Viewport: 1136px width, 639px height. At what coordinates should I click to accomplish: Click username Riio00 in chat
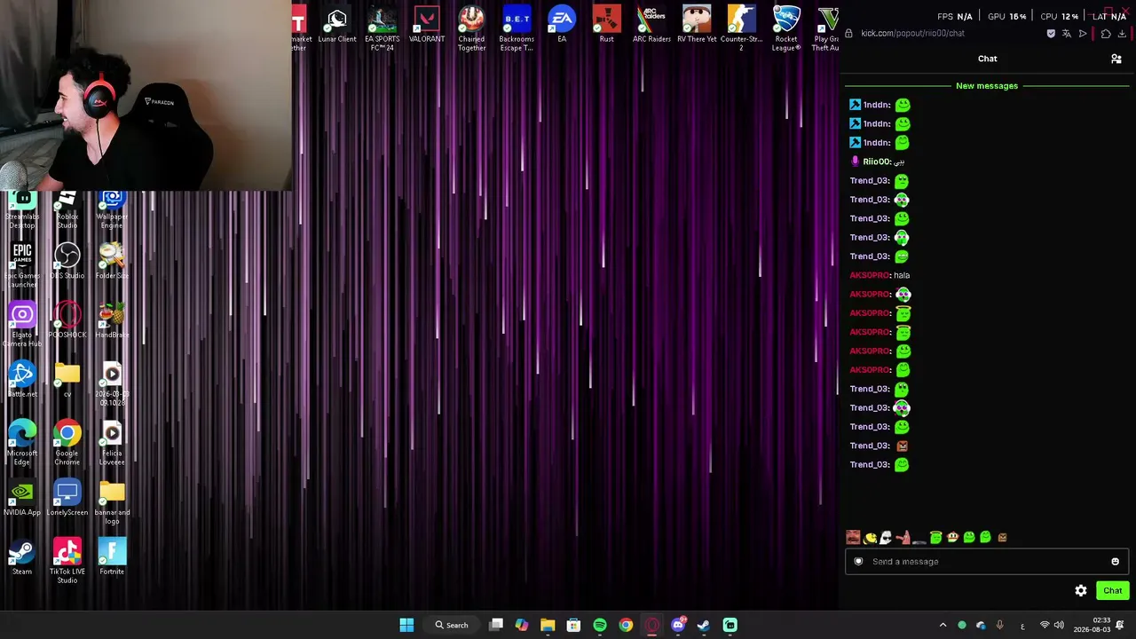click(877, 162)
